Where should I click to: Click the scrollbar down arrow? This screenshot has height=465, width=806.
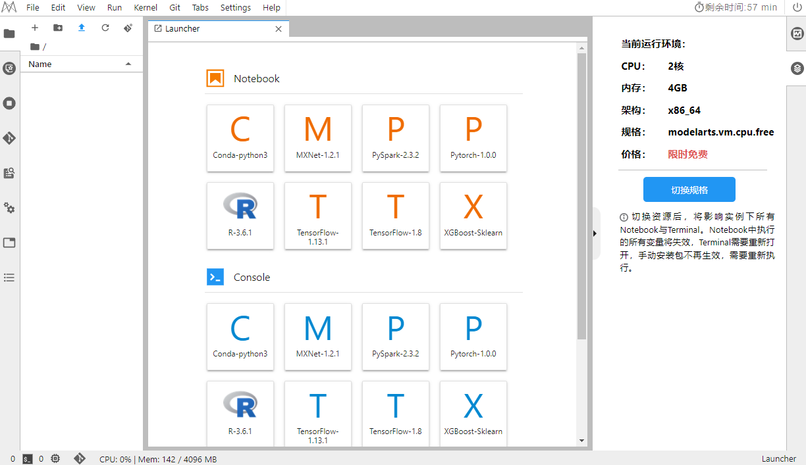(581, 441)
